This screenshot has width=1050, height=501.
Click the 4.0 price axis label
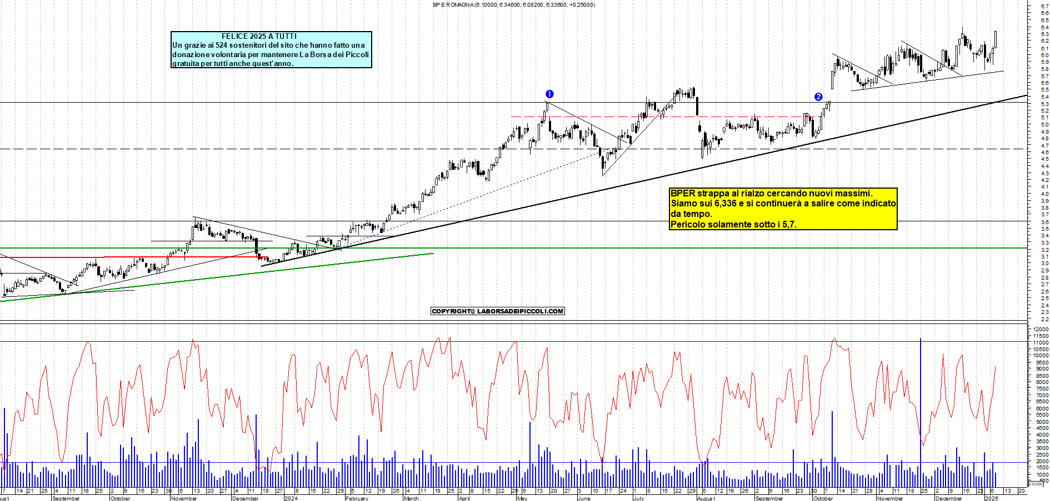1044,194
